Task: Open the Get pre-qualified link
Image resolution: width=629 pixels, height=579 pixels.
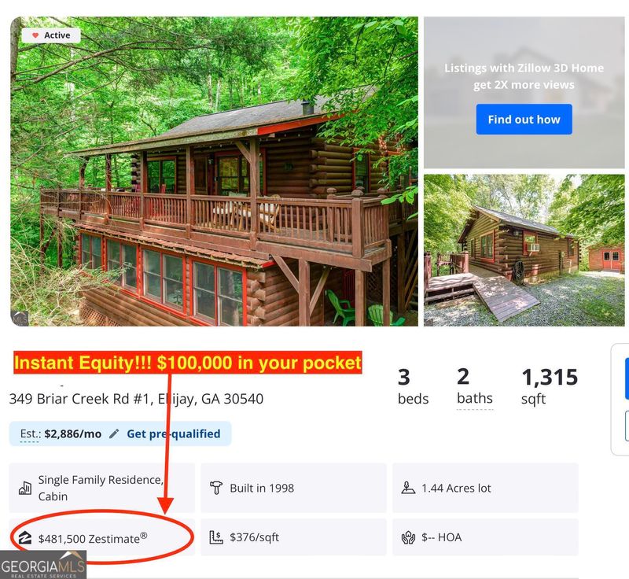Action: pos(174,433)
